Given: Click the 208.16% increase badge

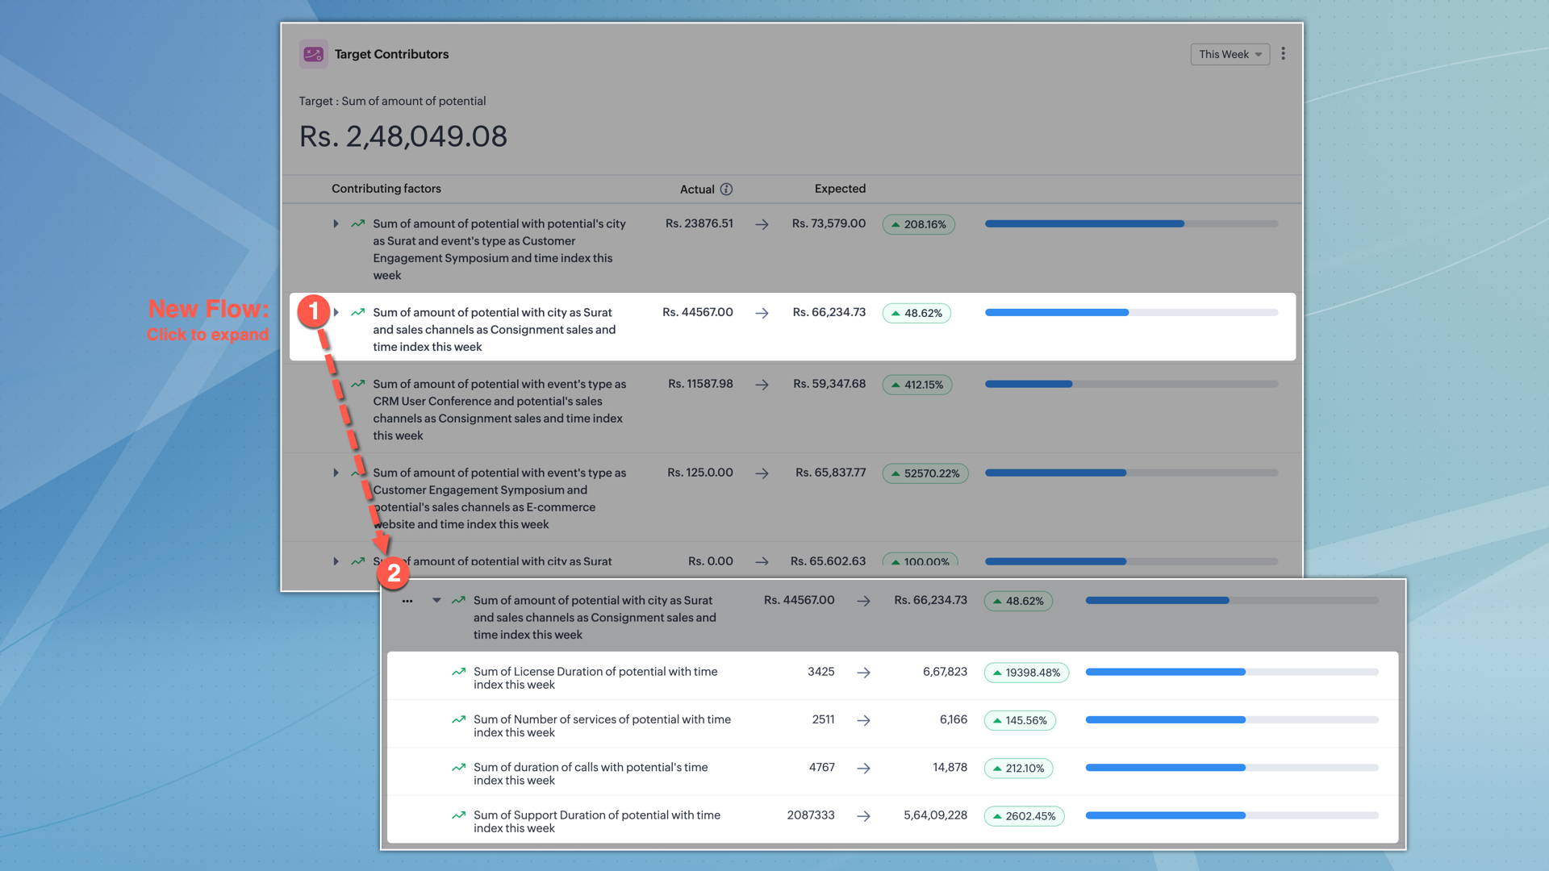Looking at the screenshot, I should [918, 224].
